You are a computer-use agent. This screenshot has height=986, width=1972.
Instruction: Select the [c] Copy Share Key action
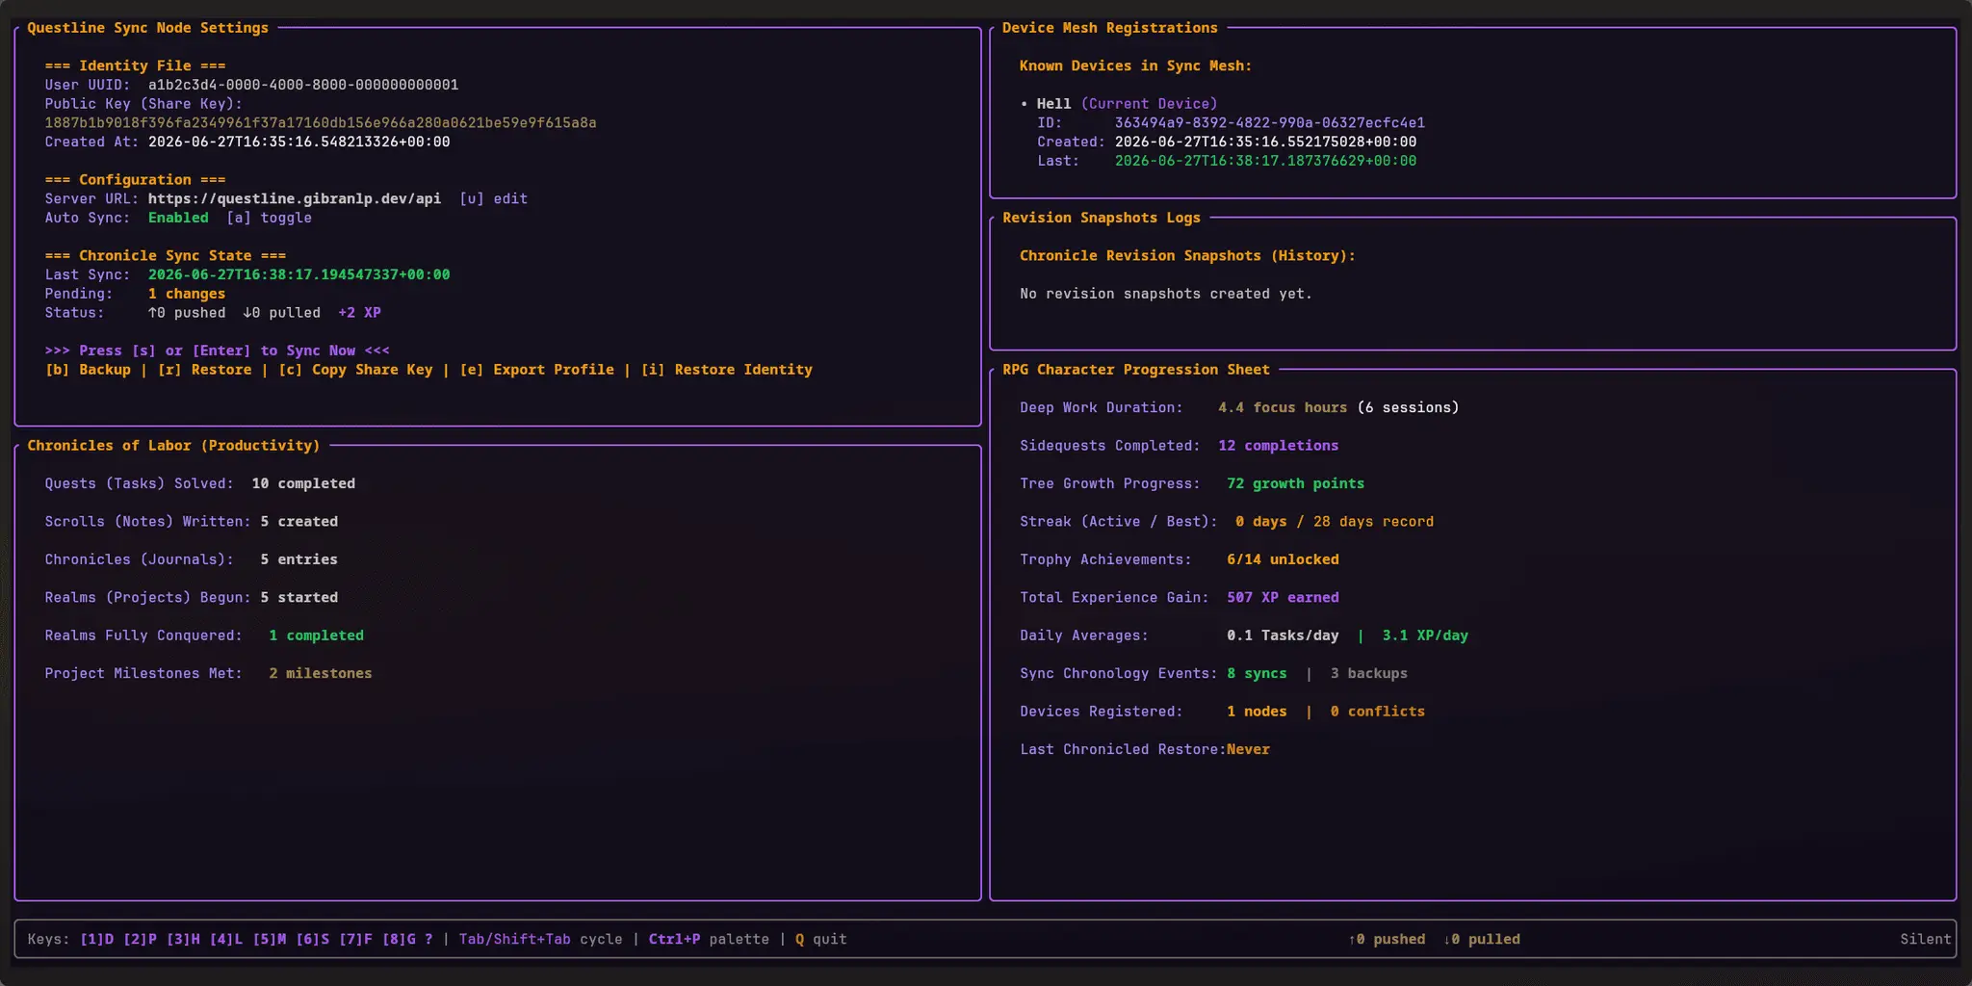click(355, 370)
